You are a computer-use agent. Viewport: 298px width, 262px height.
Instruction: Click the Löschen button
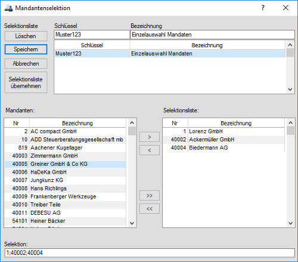26,36
